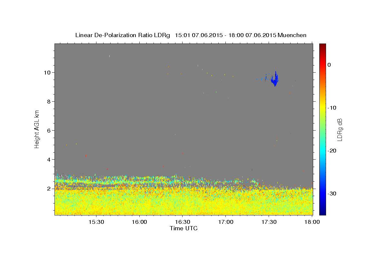Click the LDRg dB colorbar label
Image resolution: width=387 pixels, height=258 pixels.
point(340,129)
